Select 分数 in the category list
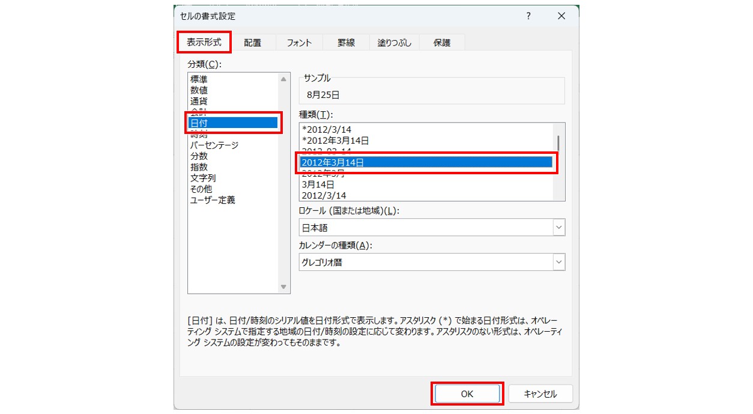The width and height of the screenshot is (753, 414). (x=233, y=156)
